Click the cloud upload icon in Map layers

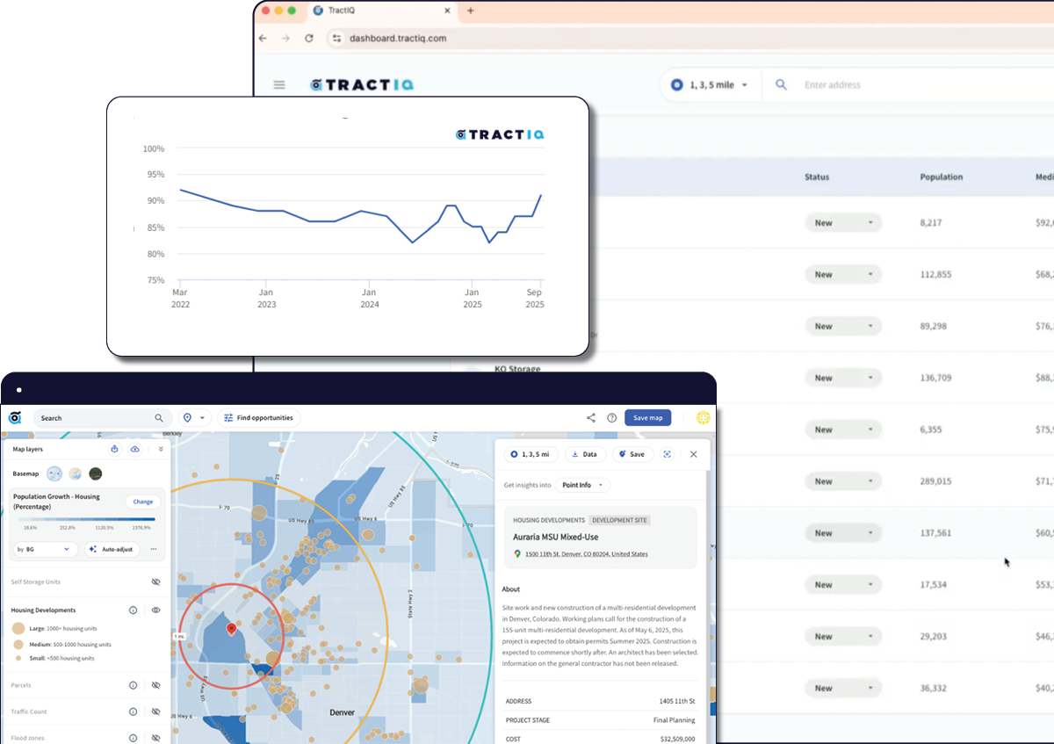click(135, 449)
